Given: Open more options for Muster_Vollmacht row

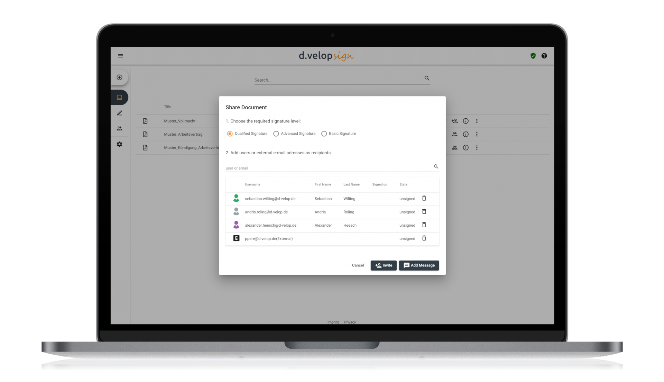Looking at the screenshot, I should point(477,121).
